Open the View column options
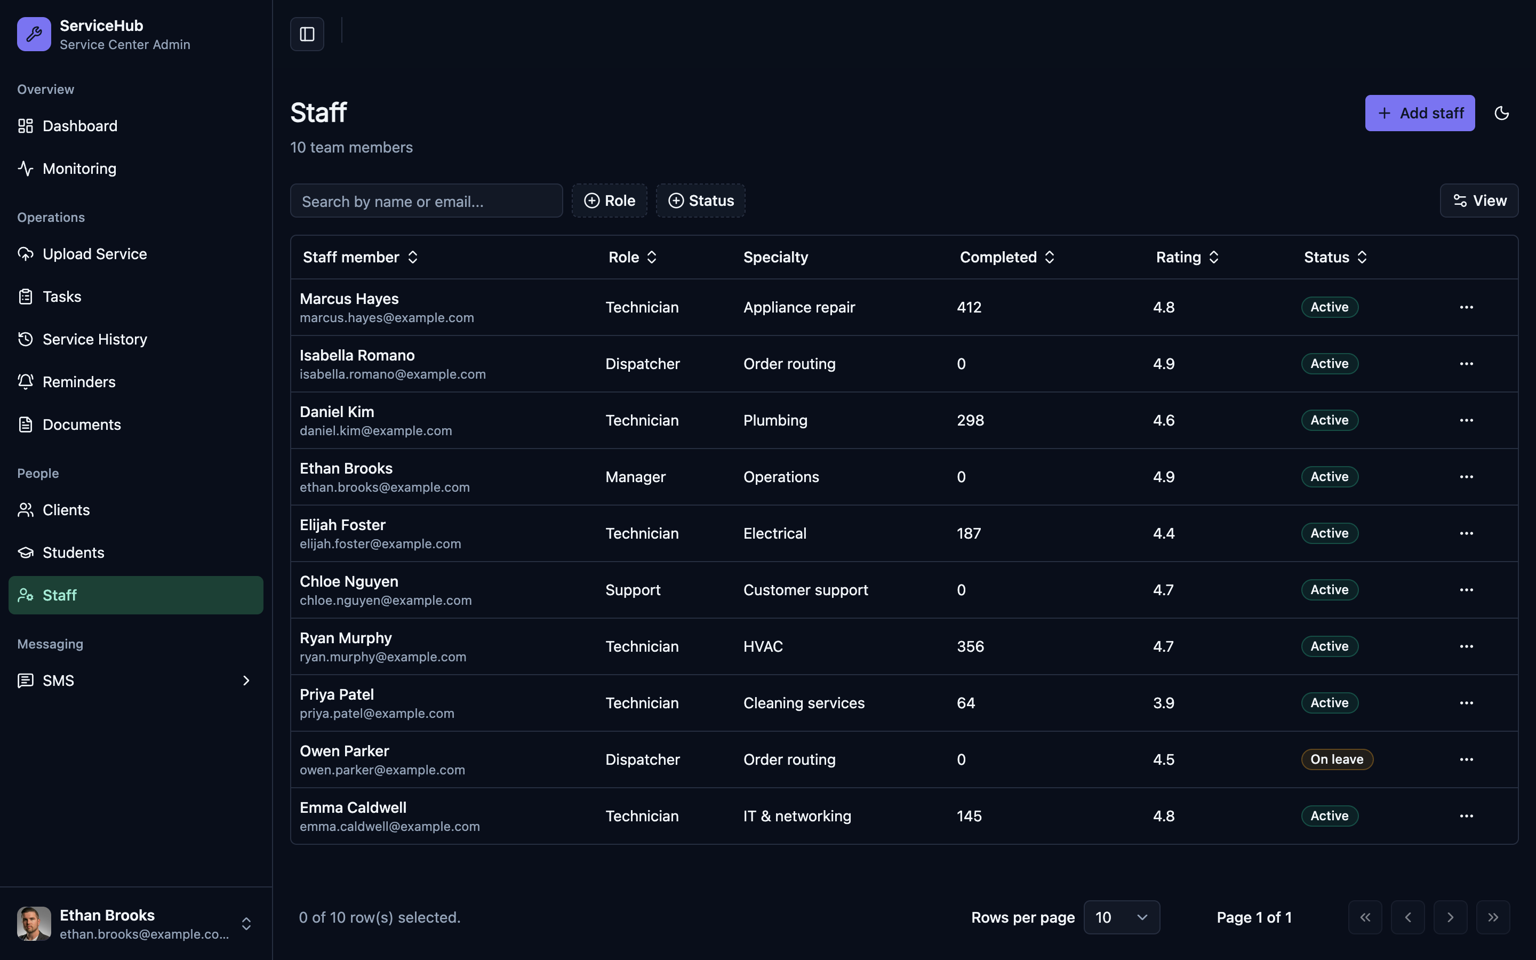 pos(1479,201)
